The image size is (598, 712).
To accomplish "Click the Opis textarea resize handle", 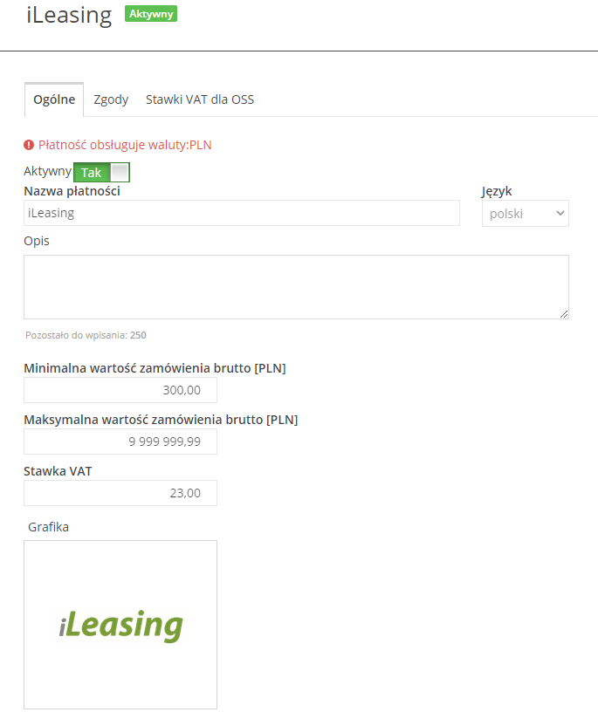I will (x=564, y=314).
